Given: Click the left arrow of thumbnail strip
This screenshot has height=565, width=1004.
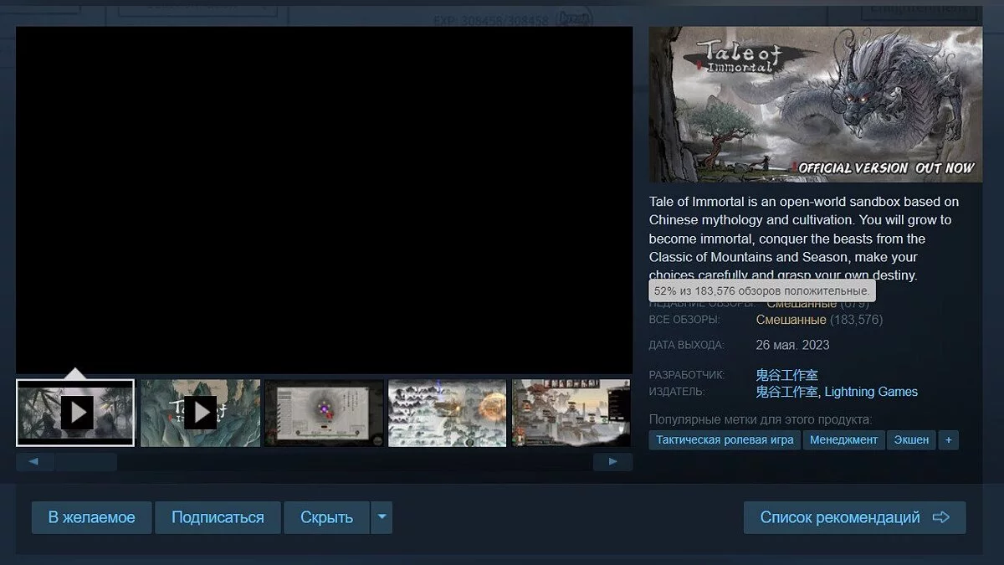Looking at the screenshot, I should (34, 461).
